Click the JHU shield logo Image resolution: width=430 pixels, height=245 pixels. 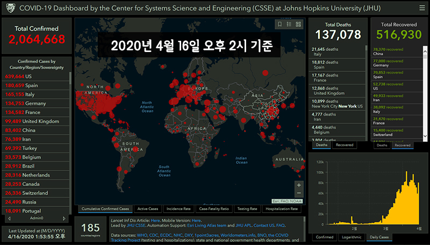[x=11, y=8]
